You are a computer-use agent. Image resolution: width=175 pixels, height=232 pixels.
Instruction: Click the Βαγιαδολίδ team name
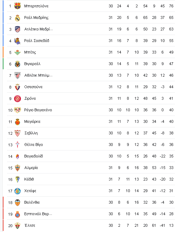point(34,156)
